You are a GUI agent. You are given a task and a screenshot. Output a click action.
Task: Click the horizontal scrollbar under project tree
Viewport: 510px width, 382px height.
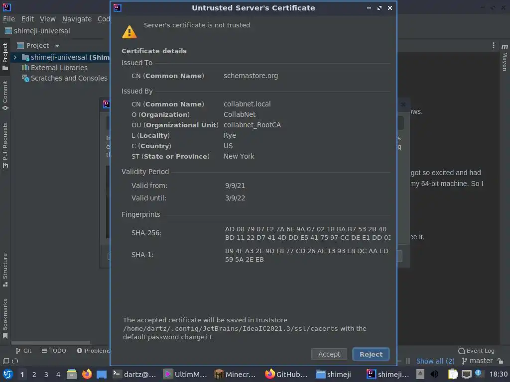click(51, 342)
